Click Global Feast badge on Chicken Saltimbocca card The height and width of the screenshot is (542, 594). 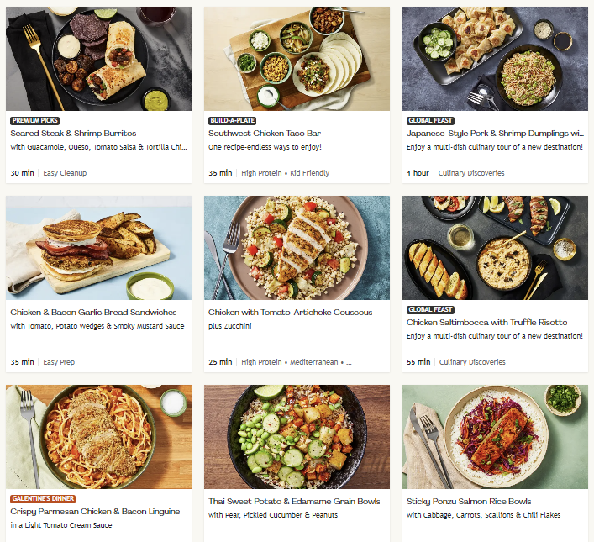(x=430, y=310)
